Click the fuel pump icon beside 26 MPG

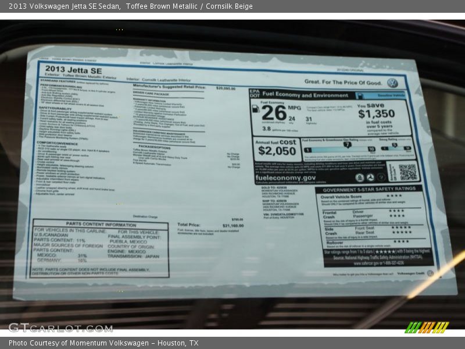coord(256,109)
